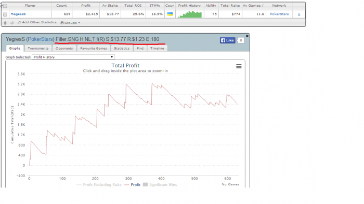Open the Graph Selected dropdown
364x204 pixels.
tap(73, 57)
